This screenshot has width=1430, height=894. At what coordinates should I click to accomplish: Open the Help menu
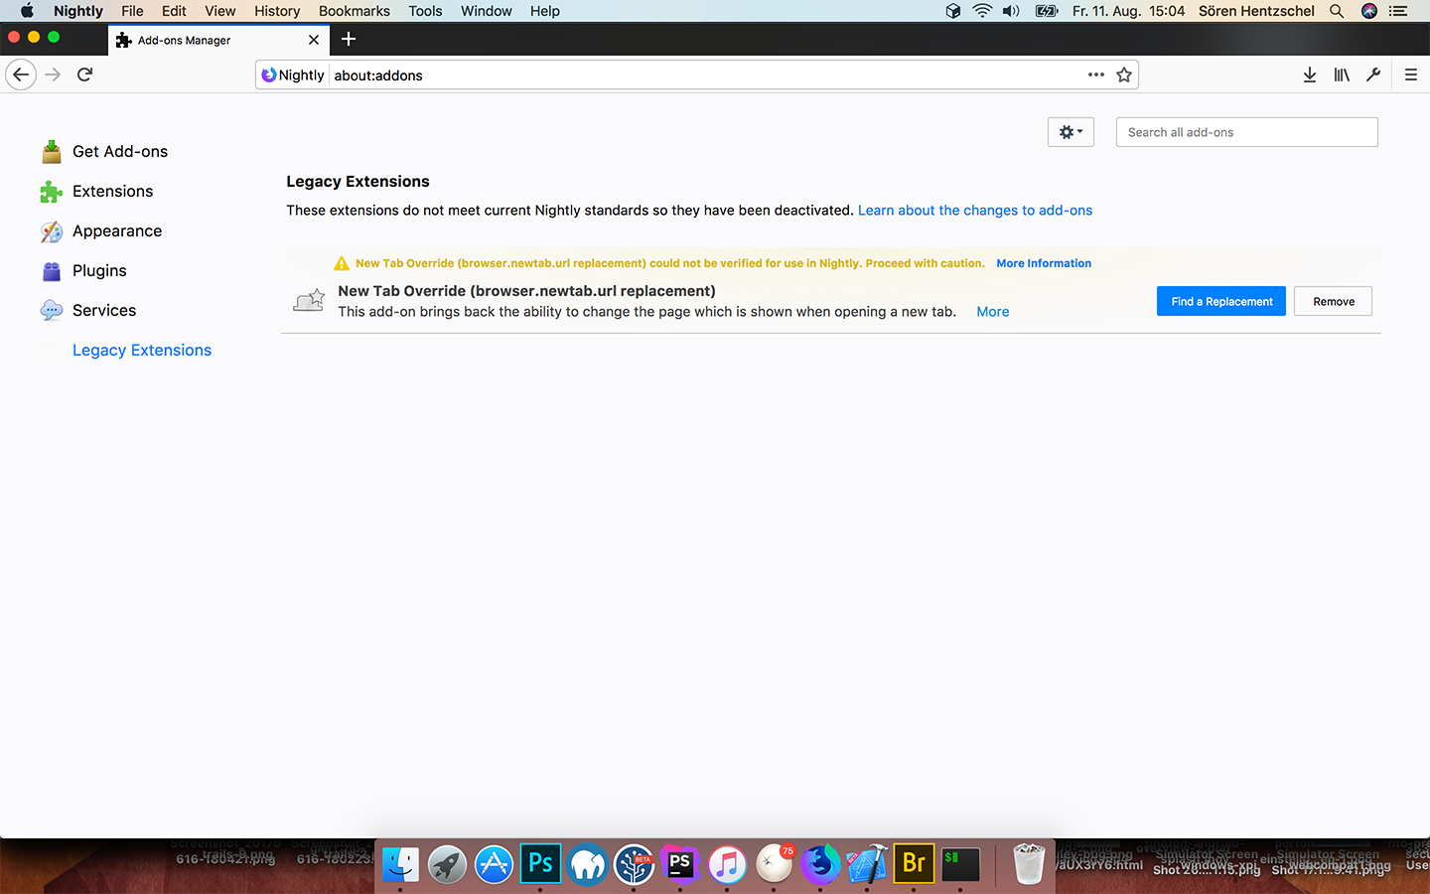coord(545,11)
